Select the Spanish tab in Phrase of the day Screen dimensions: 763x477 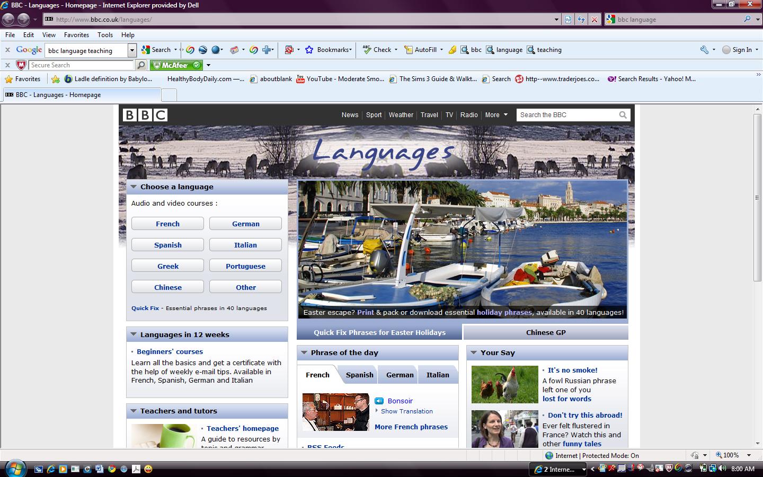tap(359, 375)
